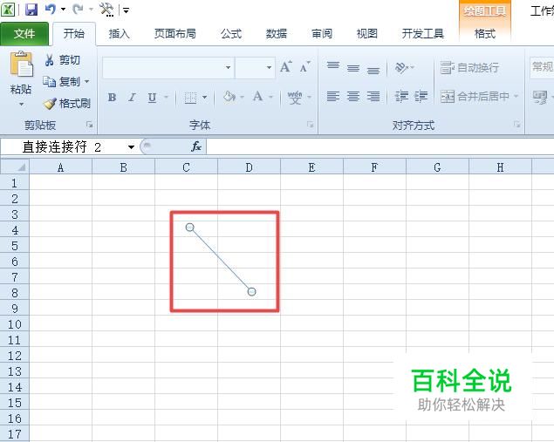Click the Format Painter brush
Image resolution: width=554 pixels, height=442 pixels.
pyautogui.click(x=66, y=104)
